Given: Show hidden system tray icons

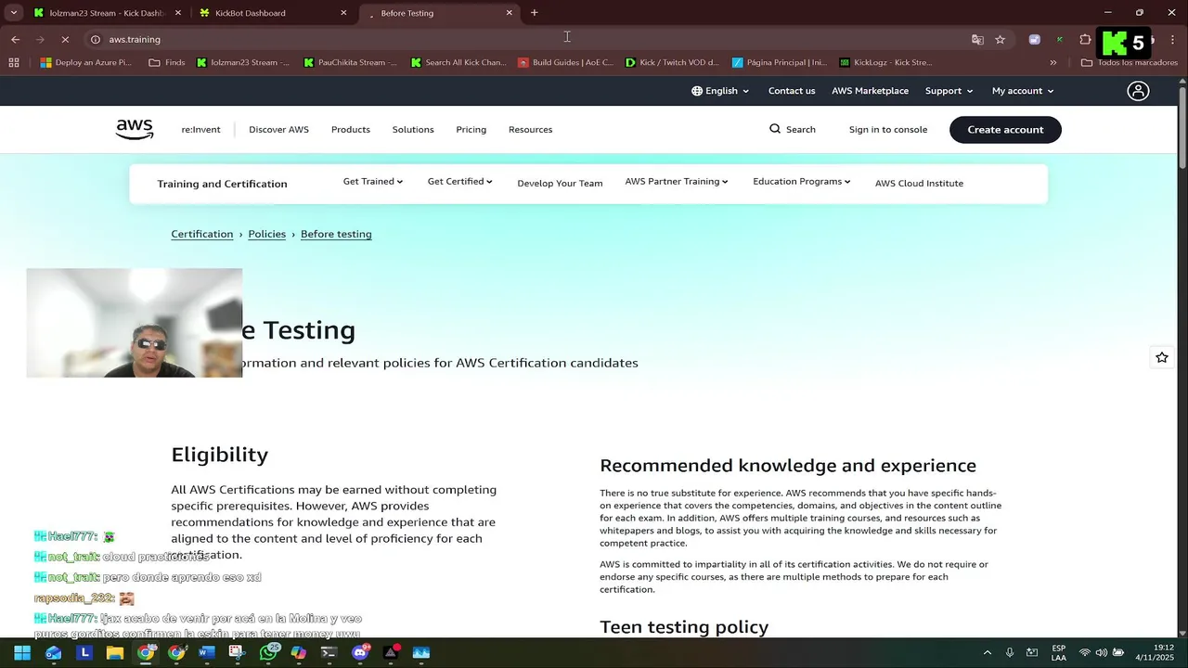Looking at the screenshot, I should 987,653.
